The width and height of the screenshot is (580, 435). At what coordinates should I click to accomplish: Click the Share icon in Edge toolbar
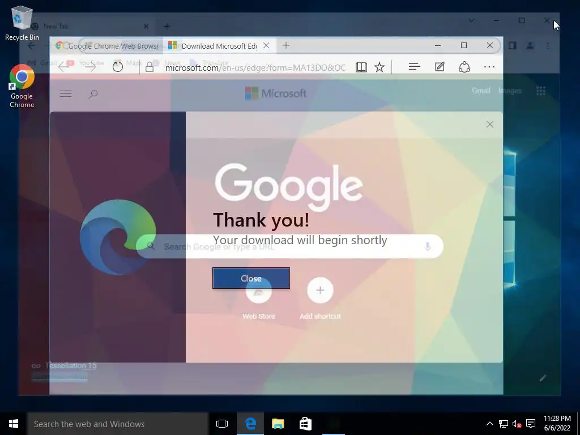pos(464,67)
